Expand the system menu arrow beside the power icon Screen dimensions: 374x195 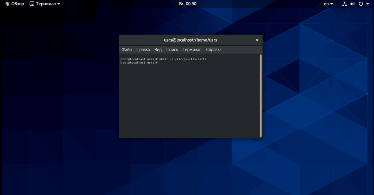point(367,4)
